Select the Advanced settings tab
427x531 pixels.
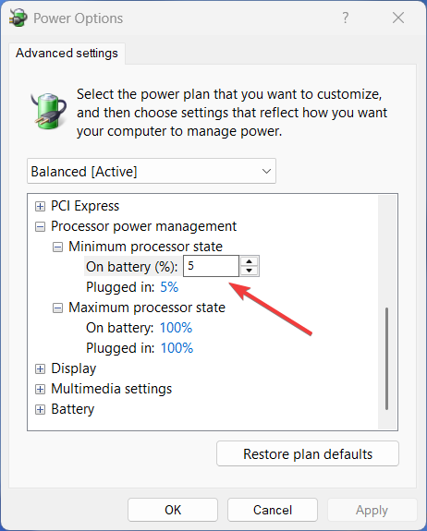point(67,54)
